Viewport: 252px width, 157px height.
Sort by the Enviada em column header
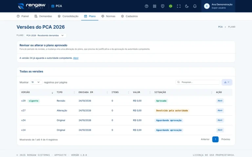tap(94, 92)
